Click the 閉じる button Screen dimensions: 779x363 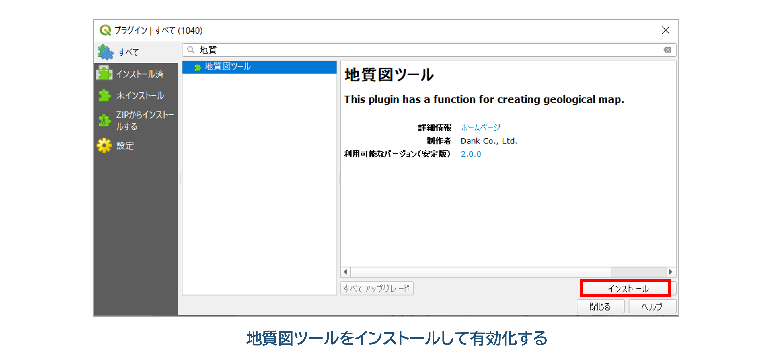coord(600,307)
